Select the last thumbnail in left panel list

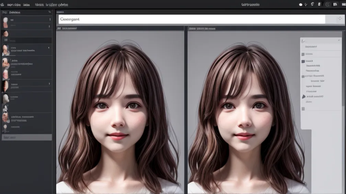point(5,128)
